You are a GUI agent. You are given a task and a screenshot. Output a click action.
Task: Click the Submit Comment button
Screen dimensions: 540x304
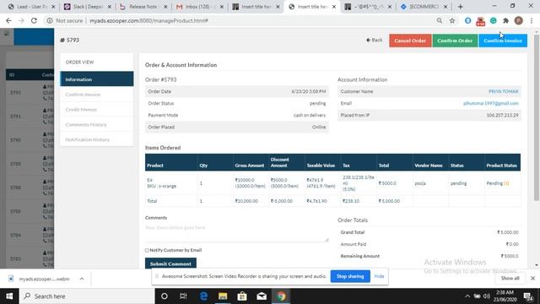pos(170,263)
